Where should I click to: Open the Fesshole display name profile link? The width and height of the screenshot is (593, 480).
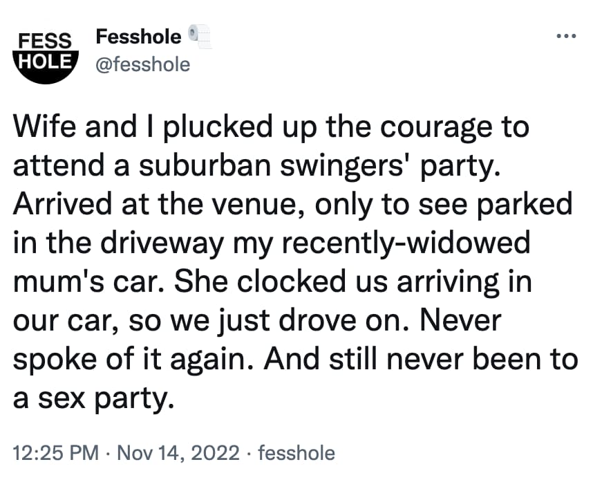click(138, 36)
